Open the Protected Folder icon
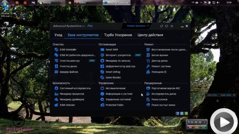This screenshot has height=134, width=239. point(102,105)
